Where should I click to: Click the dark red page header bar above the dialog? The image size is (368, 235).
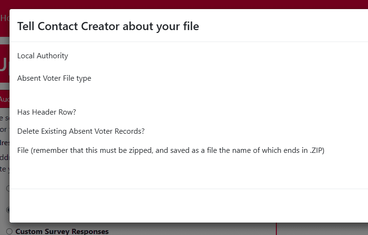click(191, 4)
